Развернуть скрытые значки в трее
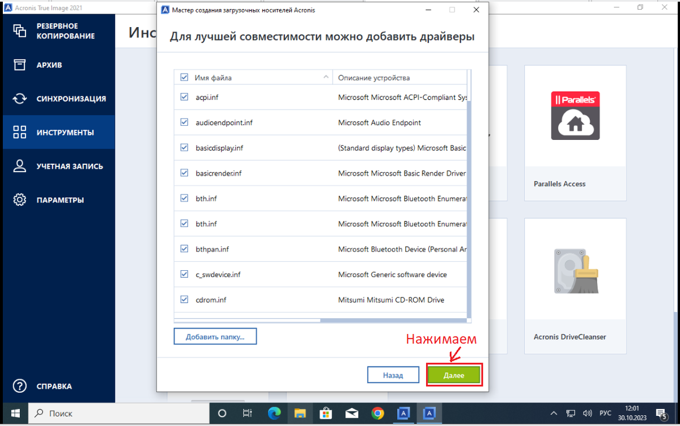Image resolution: width=680 pixels, height=426 pixels. click(554, 414)
